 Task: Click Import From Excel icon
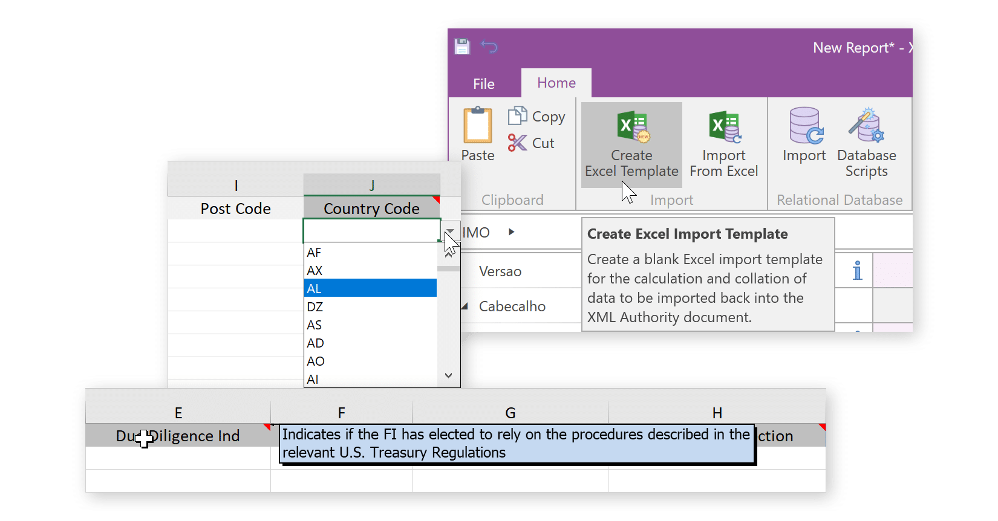click(725, 127)
